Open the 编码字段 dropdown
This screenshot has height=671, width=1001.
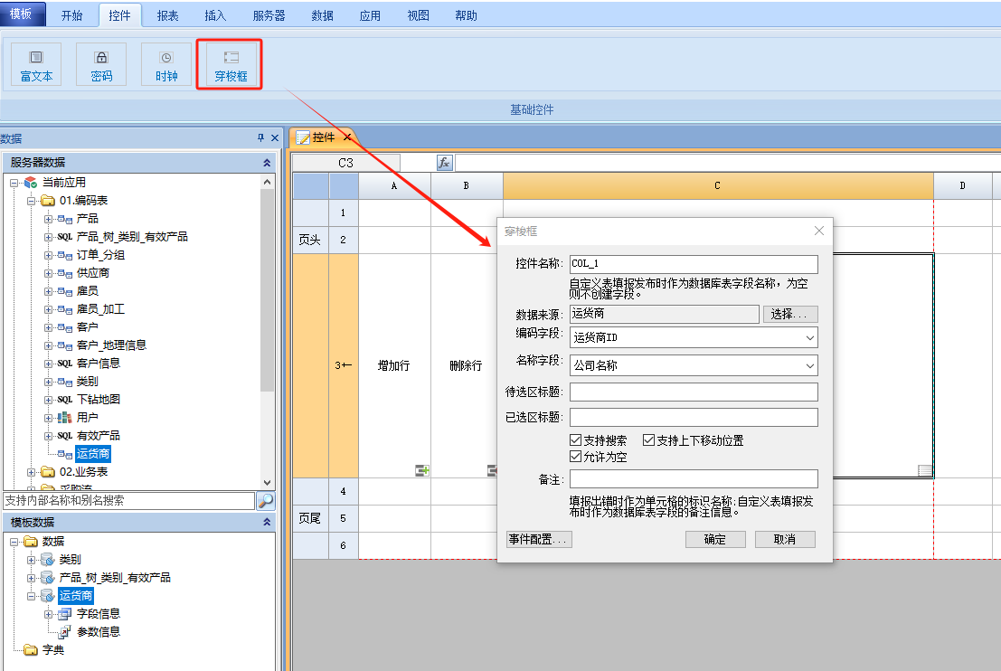click(x=809, y=338)
